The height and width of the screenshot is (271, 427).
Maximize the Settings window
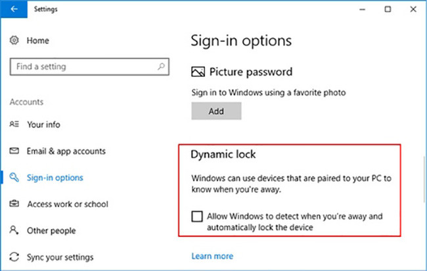click(388, 10)
